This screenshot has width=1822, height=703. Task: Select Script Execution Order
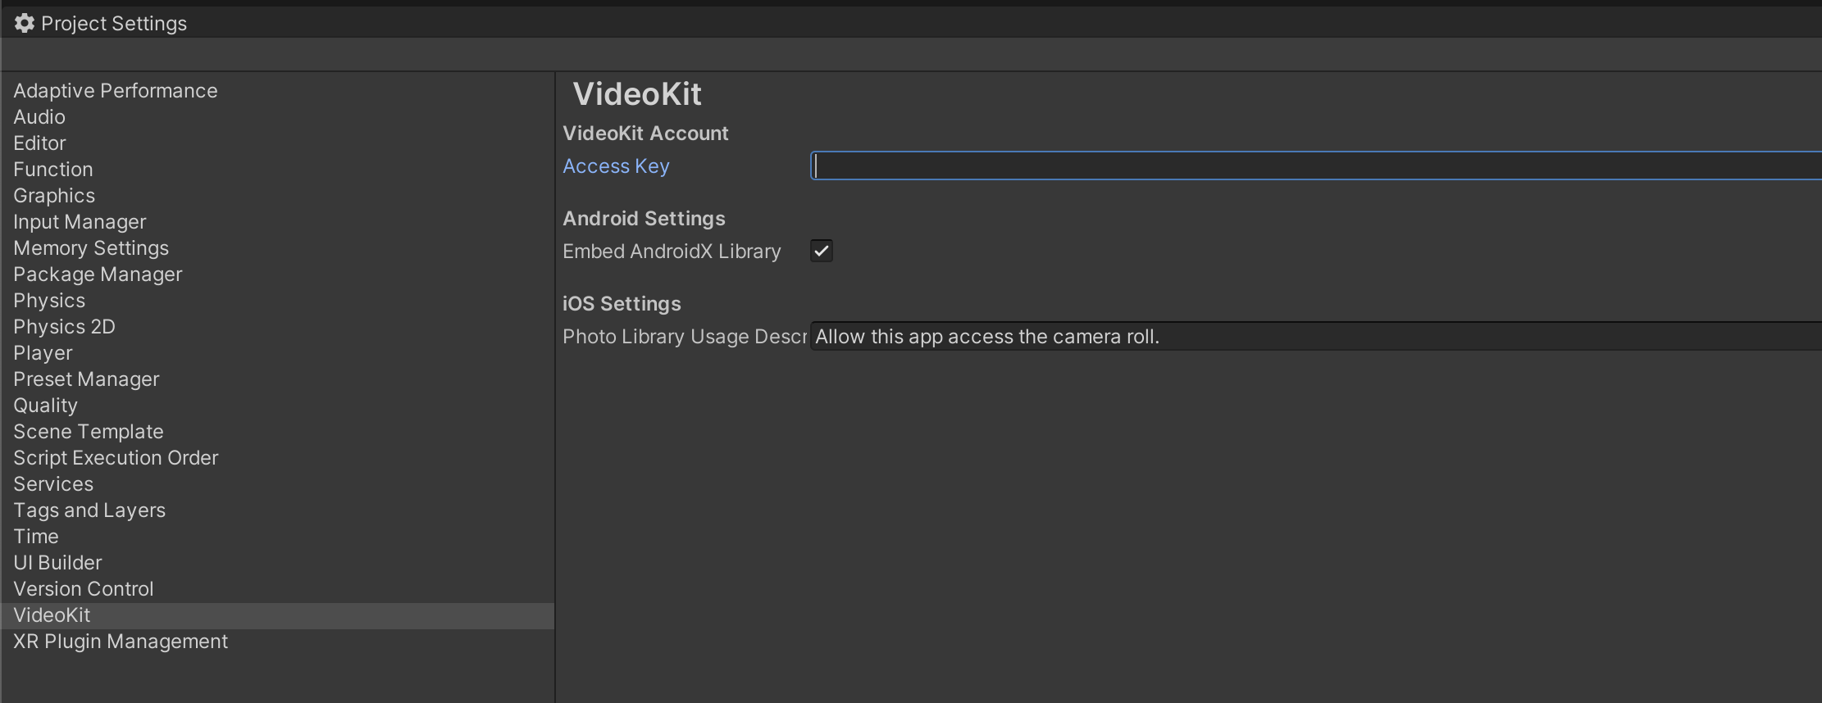click(x=278, y=458)
